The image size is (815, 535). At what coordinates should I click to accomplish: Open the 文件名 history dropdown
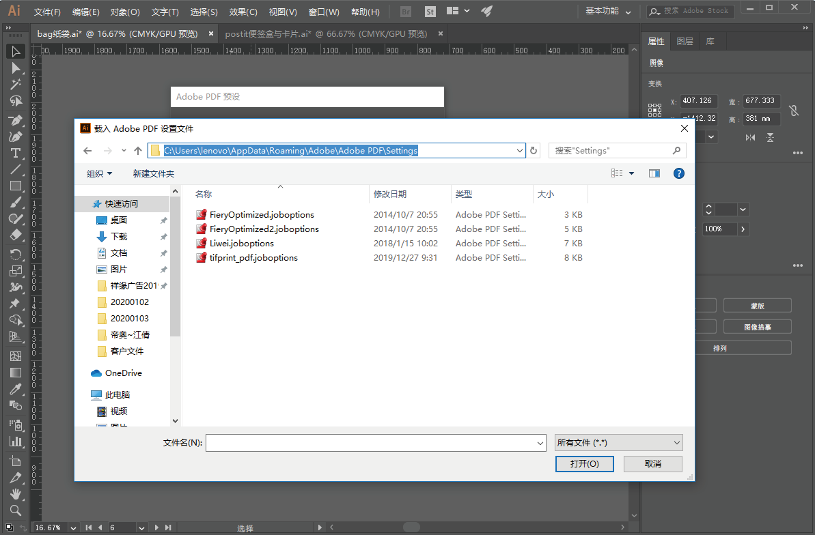540,443
